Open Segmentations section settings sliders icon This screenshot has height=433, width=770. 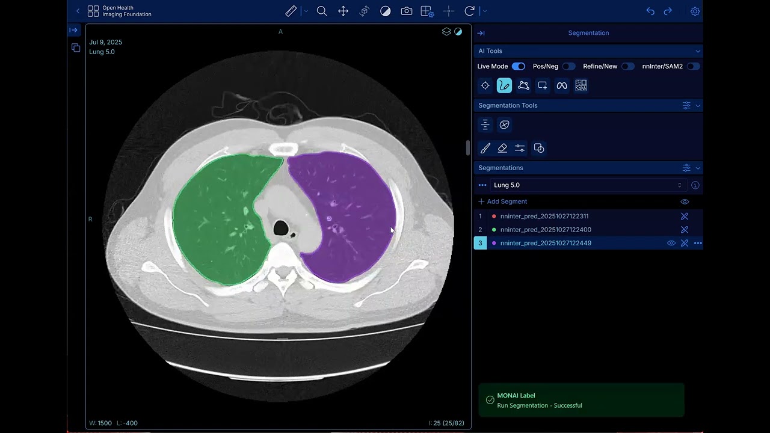pos(686,168)
